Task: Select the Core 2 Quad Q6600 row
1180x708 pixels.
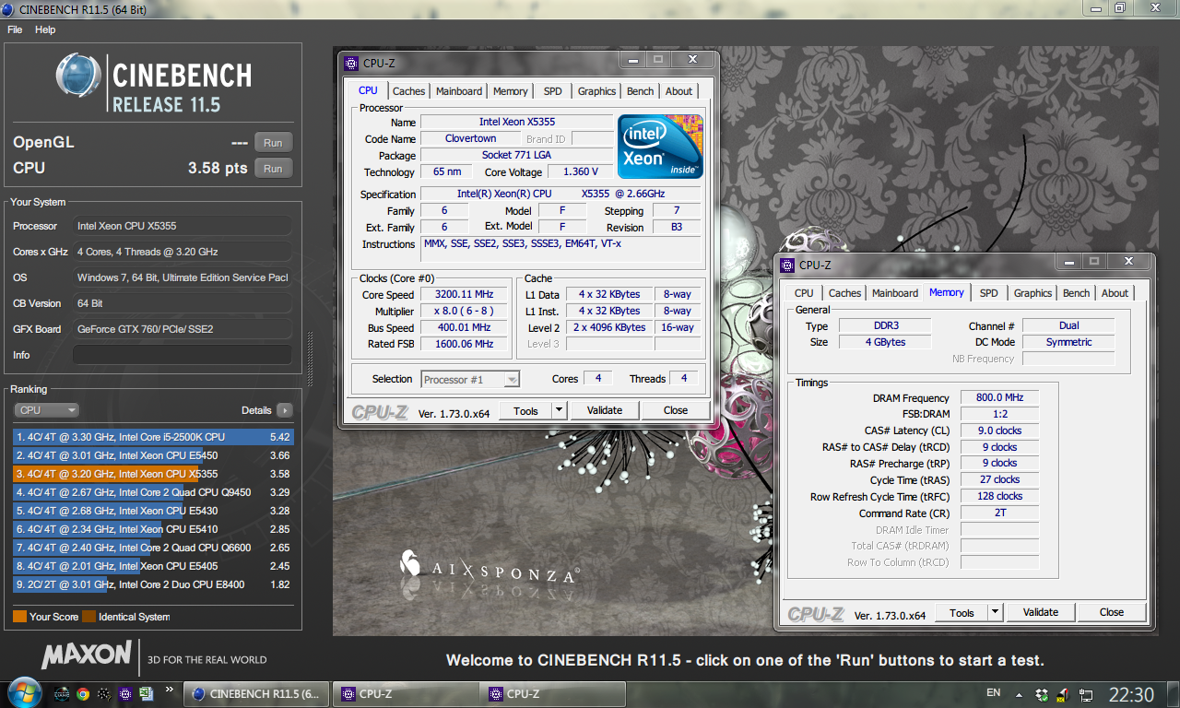Action: (153, 548)
